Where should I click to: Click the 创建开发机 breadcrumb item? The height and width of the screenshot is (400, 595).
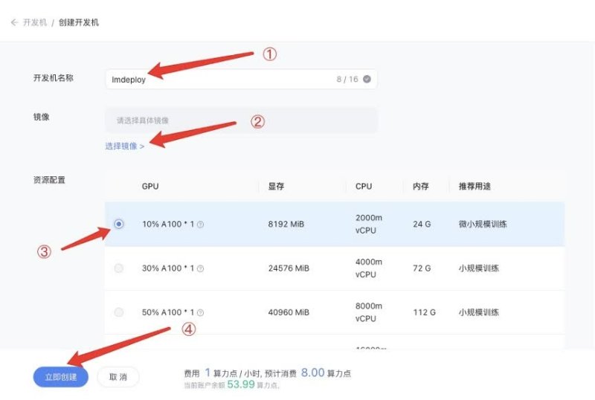[x=79, y=22]
